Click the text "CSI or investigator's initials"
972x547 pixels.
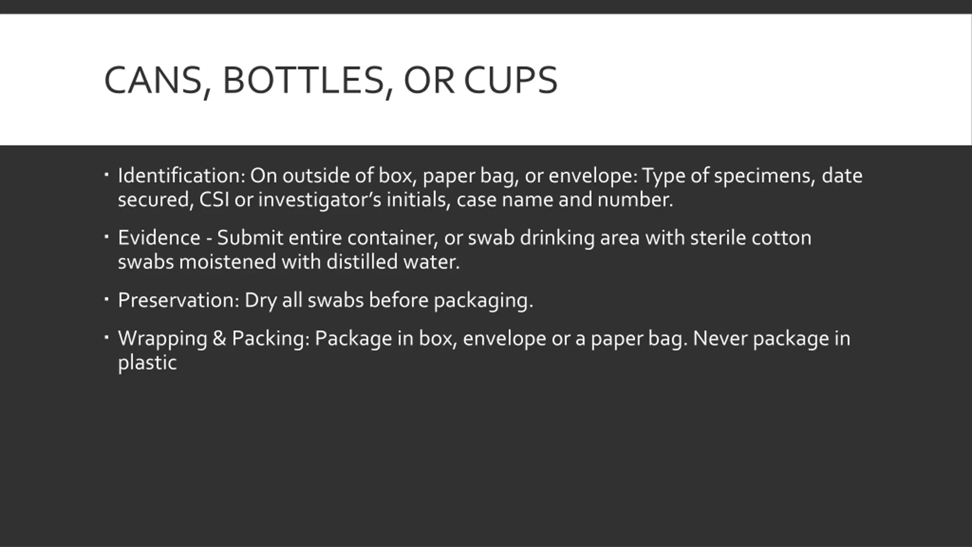coord(325,200)
